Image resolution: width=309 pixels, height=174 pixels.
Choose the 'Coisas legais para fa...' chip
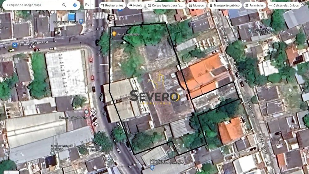(166, 6)
